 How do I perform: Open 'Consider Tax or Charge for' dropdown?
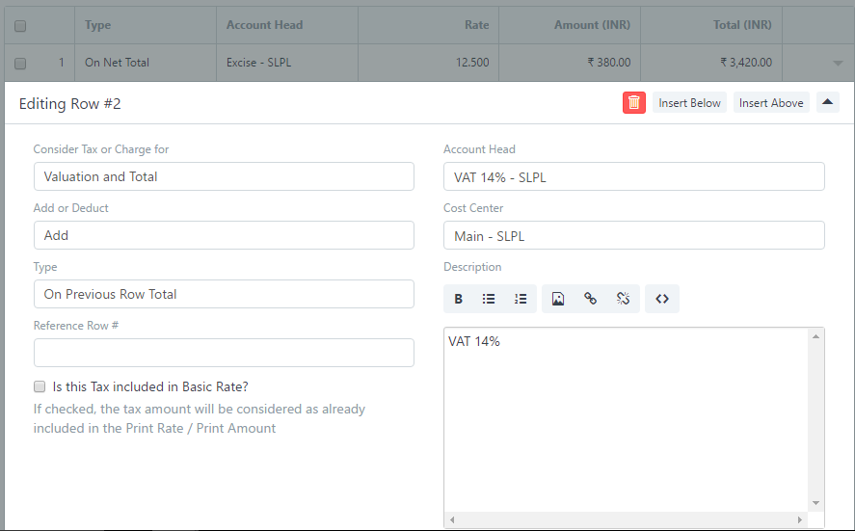coord(224,176)
